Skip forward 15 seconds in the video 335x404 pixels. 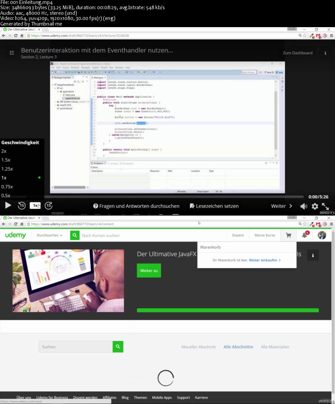point(49,205)
